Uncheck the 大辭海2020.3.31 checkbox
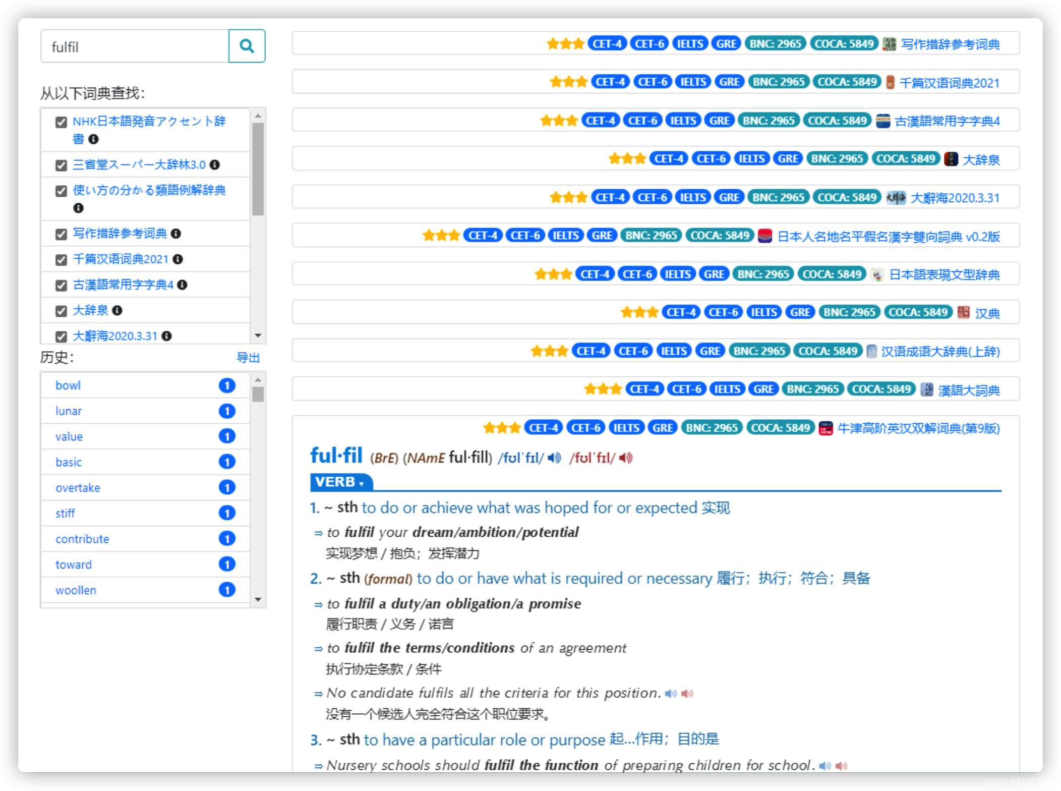Screen dimensions: 1061x791 tap(61, 336)
